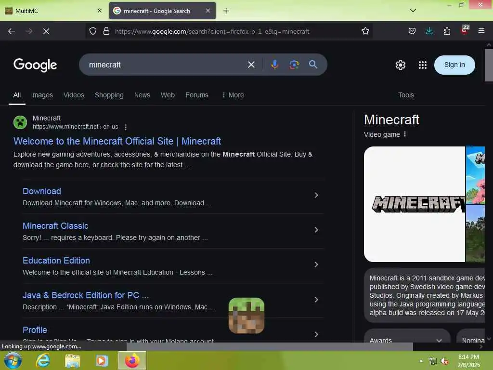Viewport: 493px width, 370px height.
Task: Open the Firefox downloads panel
Action: [x=429, y=31]
